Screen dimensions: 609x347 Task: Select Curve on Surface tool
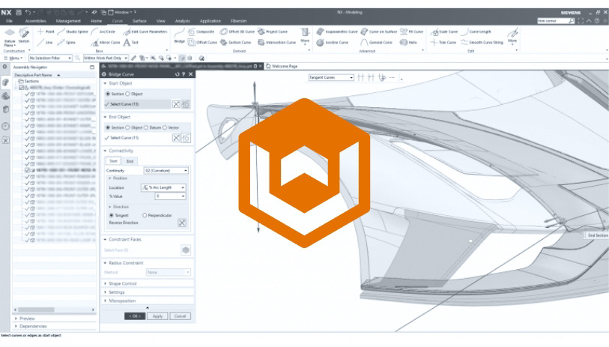click(379, 31)
